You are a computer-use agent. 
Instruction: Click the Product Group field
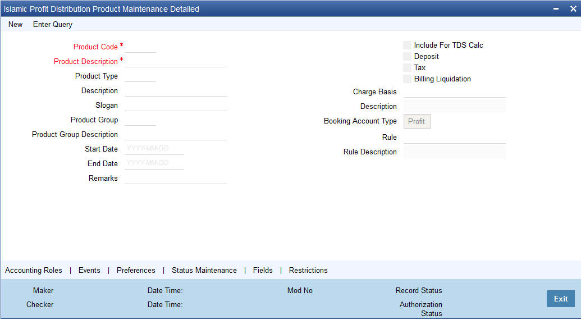[x=140, y=120]
